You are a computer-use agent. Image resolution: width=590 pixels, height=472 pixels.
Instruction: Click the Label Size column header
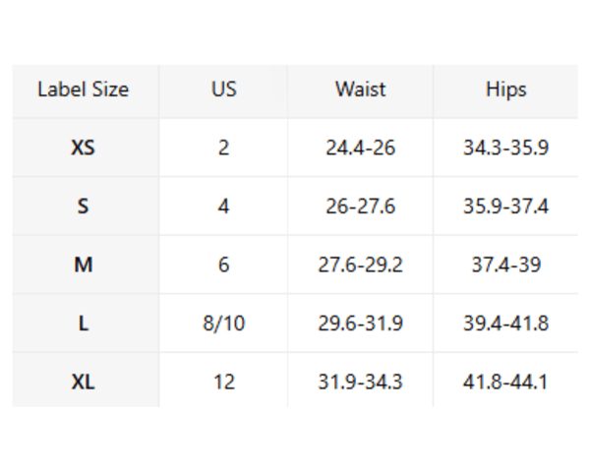tap(84, 89)
